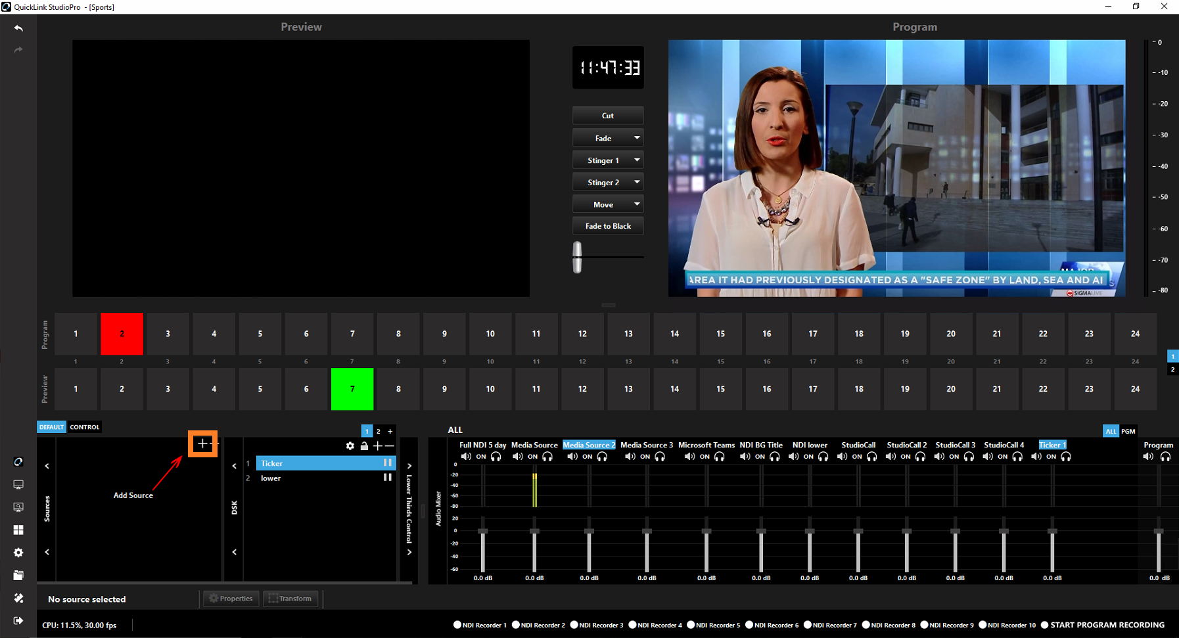Expand the Move transition dropdown arrow
Image resolution: width=1179 pixels, height=638 pixels.
click(636, 204)
